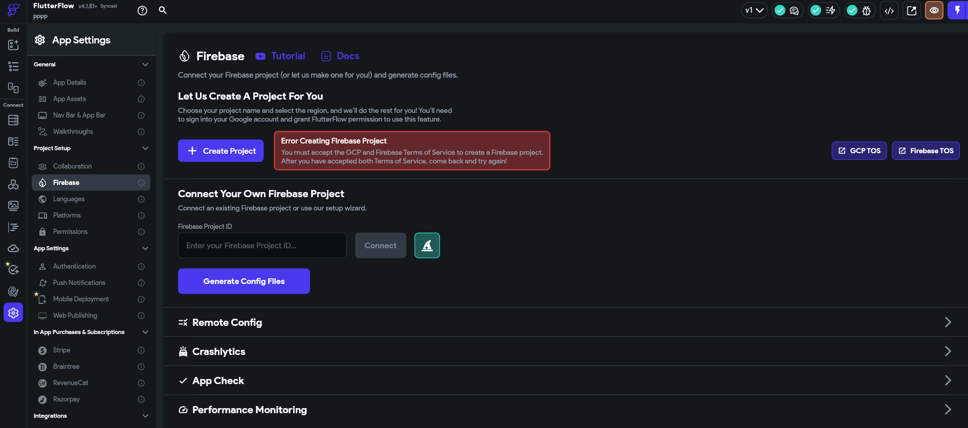Open the storyboard icon in sidebar
This screenshot has height=428, width=968.
coord(13,88)
